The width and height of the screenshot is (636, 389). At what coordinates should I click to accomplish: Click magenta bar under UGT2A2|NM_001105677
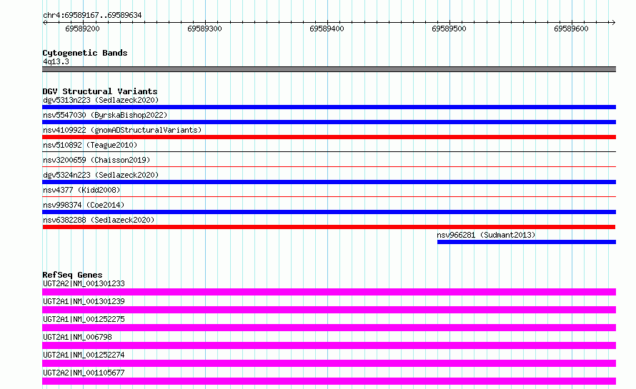329,381
